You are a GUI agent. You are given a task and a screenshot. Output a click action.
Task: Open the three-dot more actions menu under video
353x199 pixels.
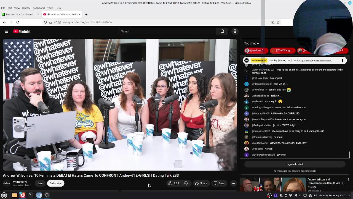click(233, 183)
